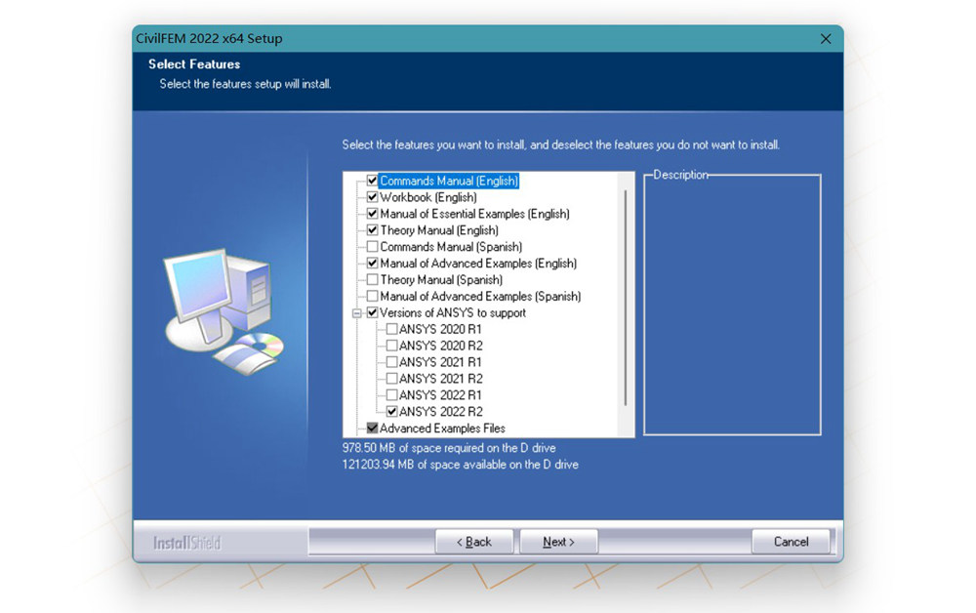Viewport: 976px width, 613px height.
Task: Toggle Theory Manual (English) checkbox
Action: (x=372, y=230)
